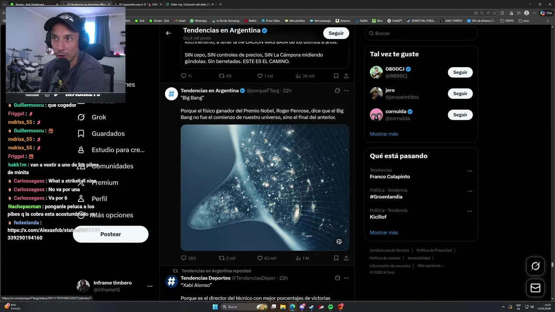Open the CRIPTO bookmarks folder

(507, 20)
